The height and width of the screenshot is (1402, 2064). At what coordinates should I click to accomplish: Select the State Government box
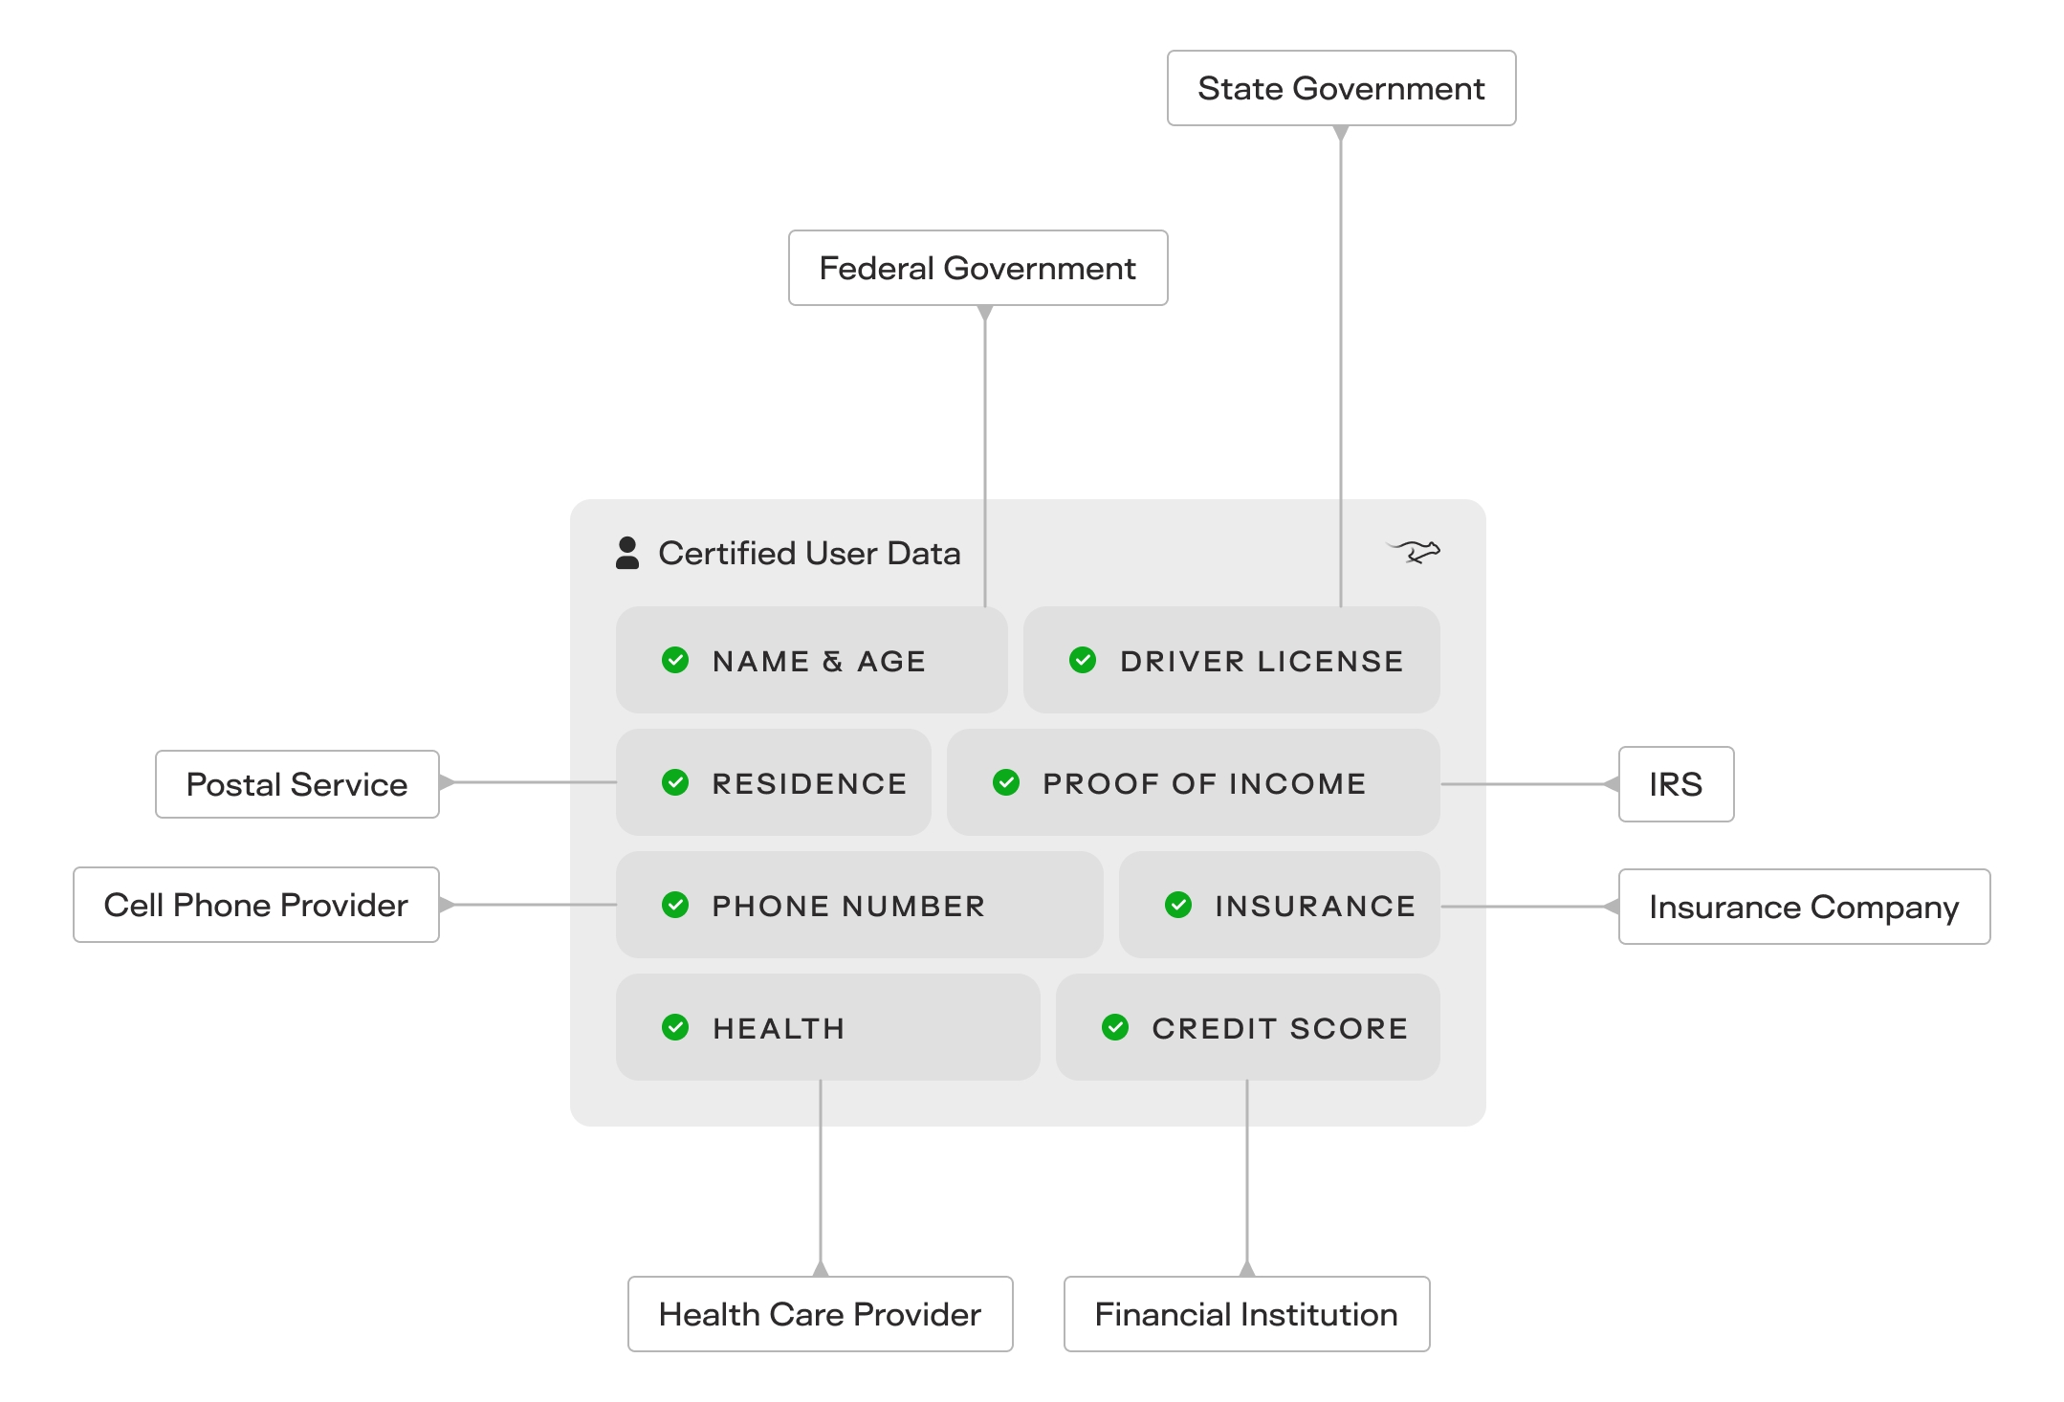tap(1341, 88)
